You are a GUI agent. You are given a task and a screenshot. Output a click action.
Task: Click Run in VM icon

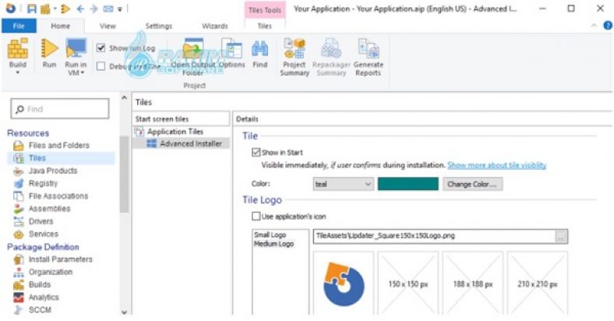[76, 49]
